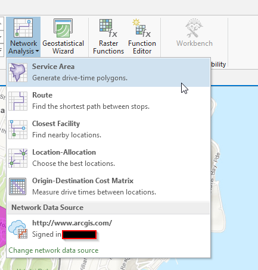This screenshot has height=270, width=258.
Task: Choose Route shortest path option
Action: [x=108, y=101]
